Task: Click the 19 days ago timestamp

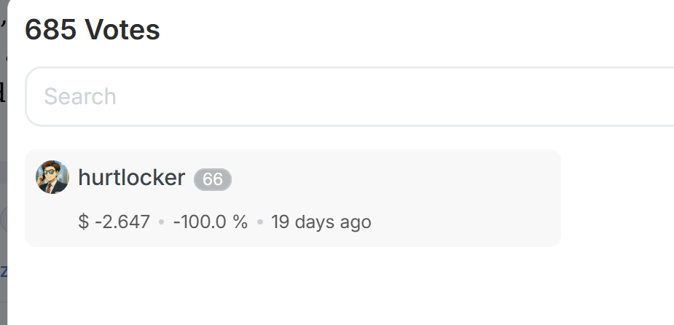Action: pos(321,222)
